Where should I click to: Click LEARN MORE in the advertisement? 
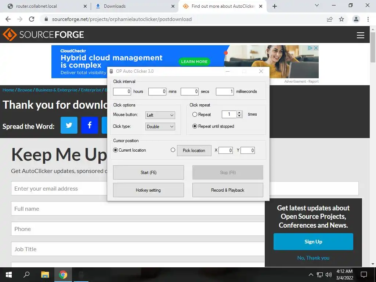tap(194, 62)
